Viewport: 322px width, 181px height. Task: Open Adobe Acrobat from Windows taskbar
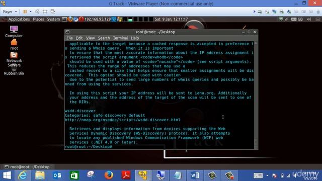pos(126,175)
